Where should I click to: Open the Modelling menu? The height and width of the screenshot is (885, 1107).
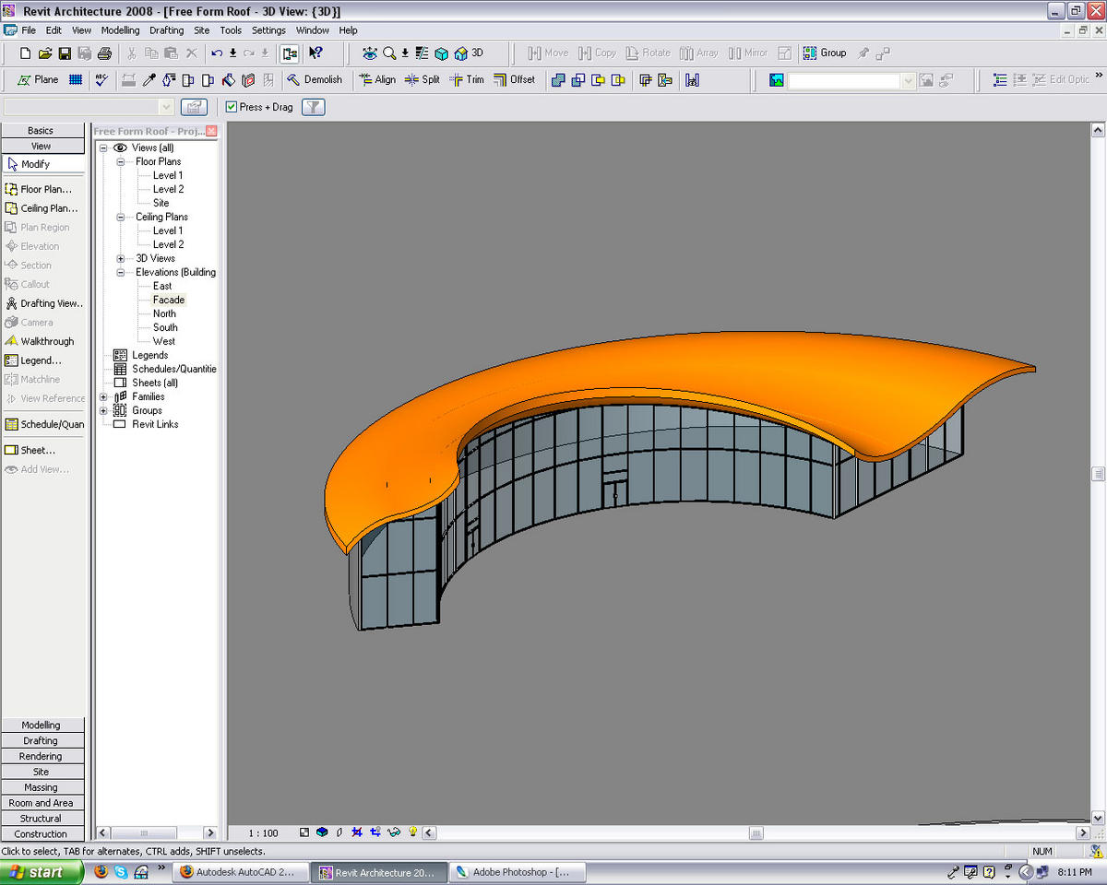click(120, 30)
